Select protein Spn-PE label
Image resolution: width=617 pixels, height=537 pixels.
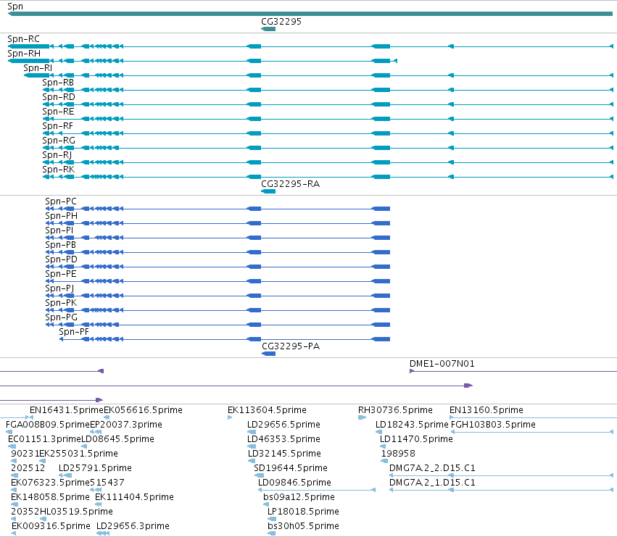click(x=61, y=274)
